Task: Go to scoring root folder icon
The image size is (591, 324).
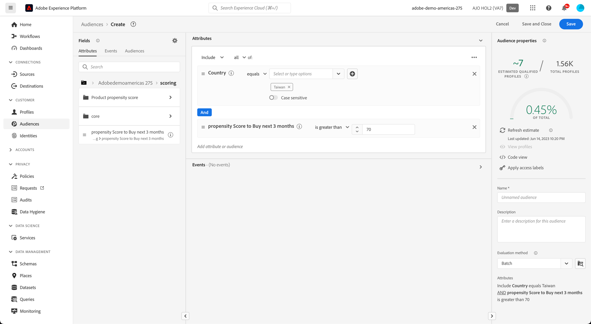Action: [84, 83]
